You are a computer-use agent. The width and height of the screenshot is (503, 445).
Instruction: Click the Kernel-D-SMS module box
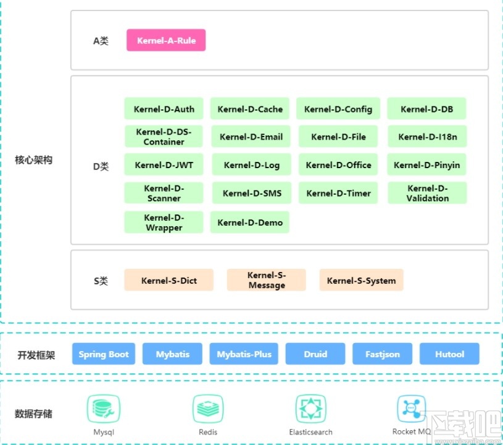pyautogui.click(x=252, y=193)
